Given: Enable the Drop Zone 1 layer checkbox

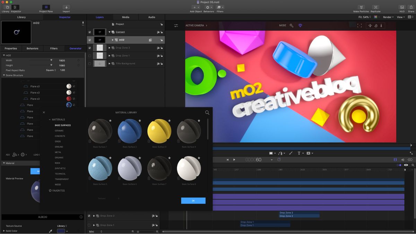Looking at the screenshot, I should pyautogui.click(x=89, y=55).
